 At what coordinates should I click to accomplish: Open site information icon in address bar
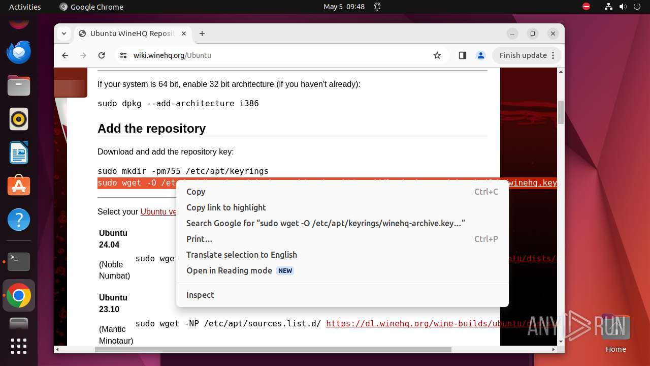point(123,55)
